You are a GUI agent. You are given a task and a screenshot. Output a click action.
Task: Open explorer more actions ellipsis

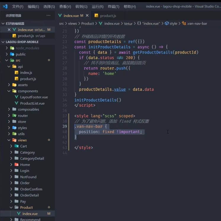pos(48,15)
